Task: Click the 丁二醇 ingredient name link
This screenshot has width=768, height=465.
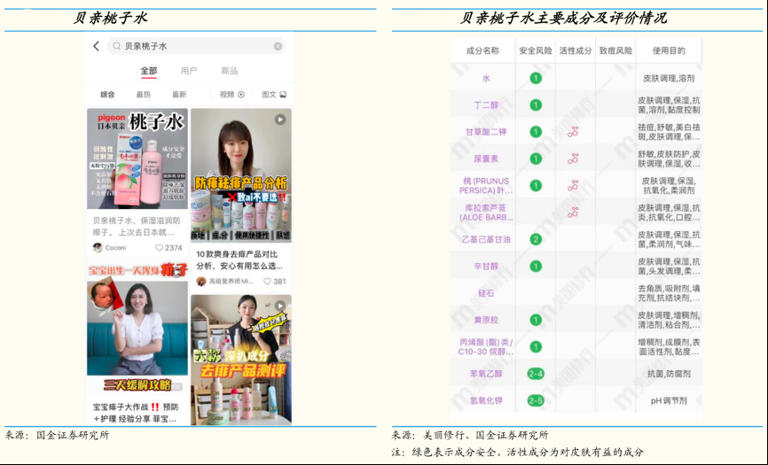Action: [x=486, y=105]
